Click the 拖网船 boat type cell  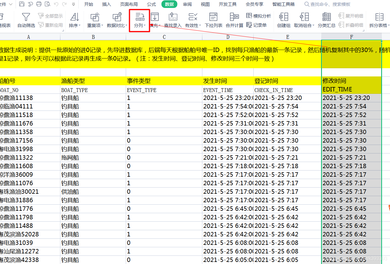93,158
